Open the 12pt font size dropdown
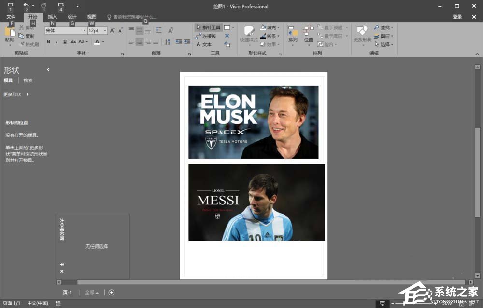 click(104, 30)
